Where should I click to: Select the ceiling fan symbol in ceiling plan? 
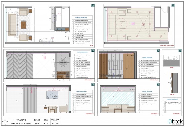pos(143,24)
